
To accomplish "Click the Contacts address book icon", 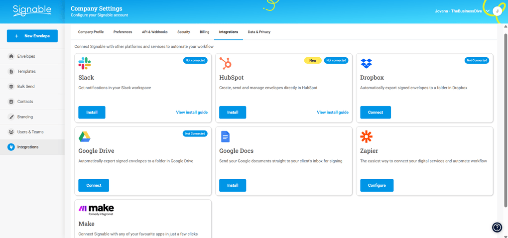I will coord(11,102).
